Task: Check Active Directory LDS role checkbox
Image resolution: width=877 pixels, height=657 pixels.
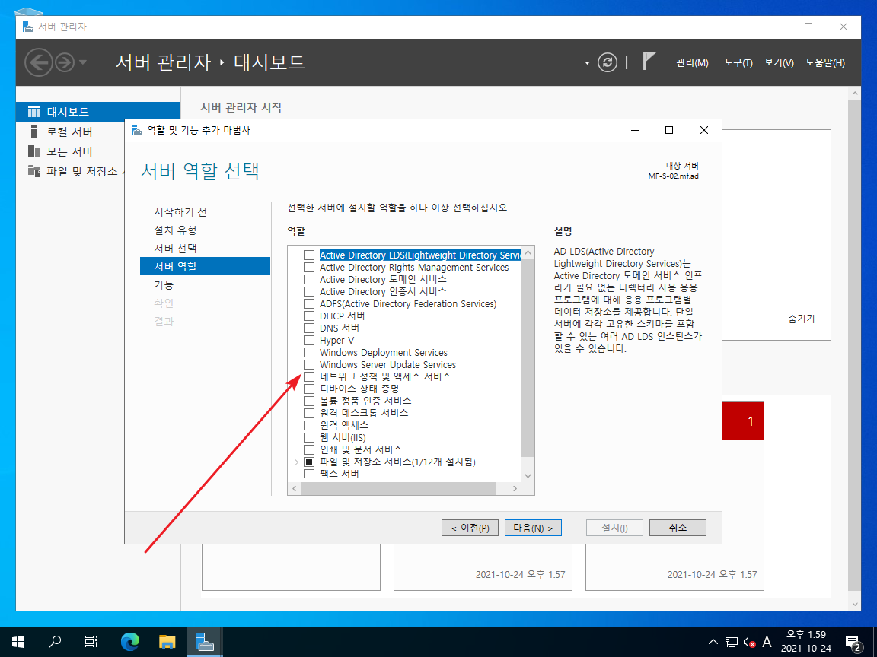Action: [309, 255]
